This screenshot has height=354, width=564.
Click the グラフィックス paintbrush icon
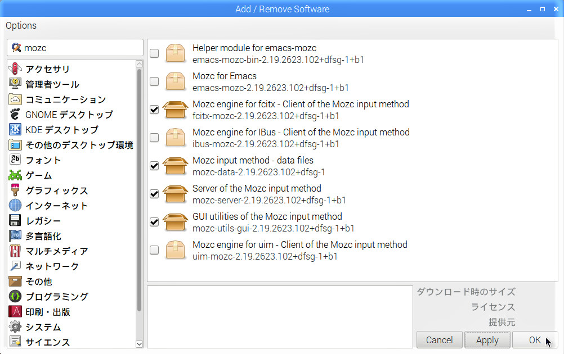(x=15, y=190)
